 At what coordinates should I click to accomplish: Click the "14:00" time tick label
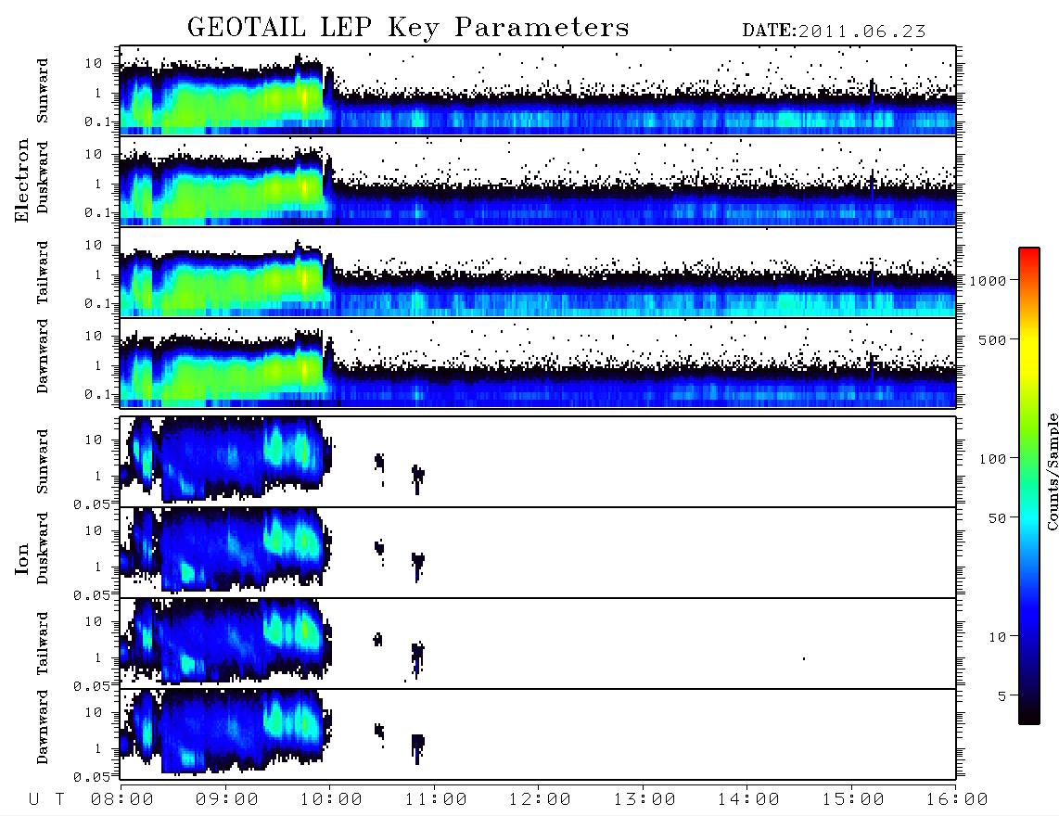click(748, 800)
